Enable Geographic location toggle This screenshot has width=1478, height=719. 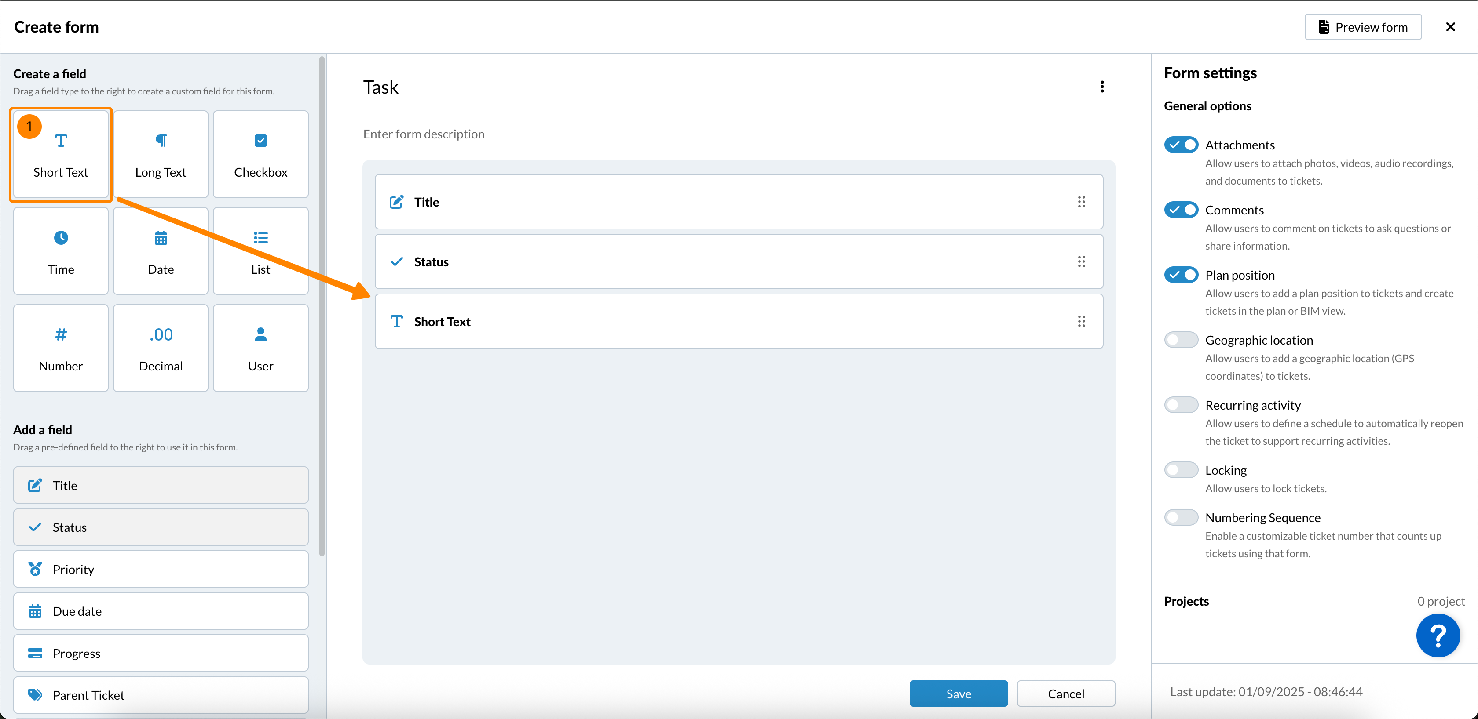[1181, 340]
